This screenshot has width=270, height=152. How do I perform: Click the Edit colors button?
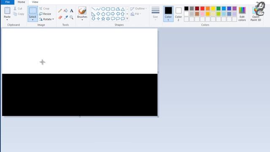242,14
